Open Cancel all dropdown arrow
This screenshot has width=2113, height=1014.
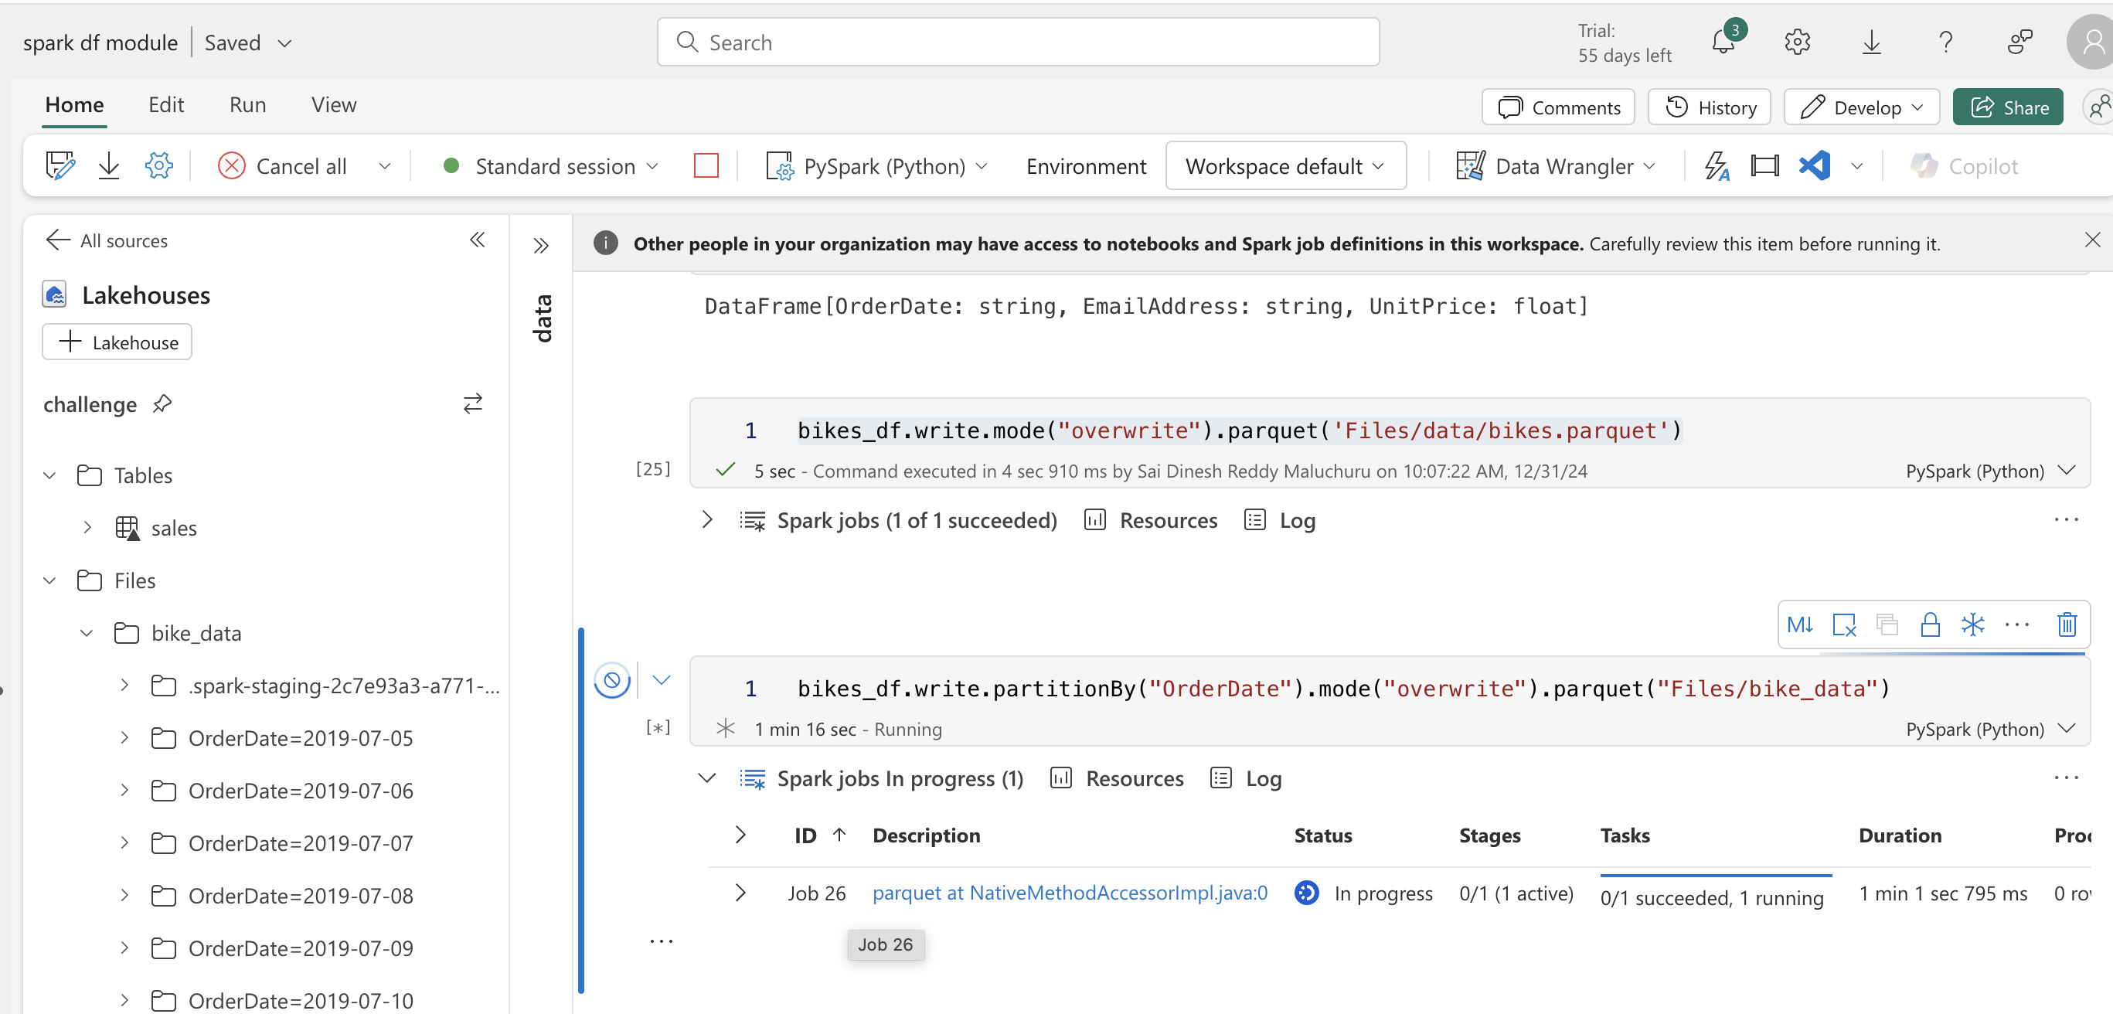point(384,166)
